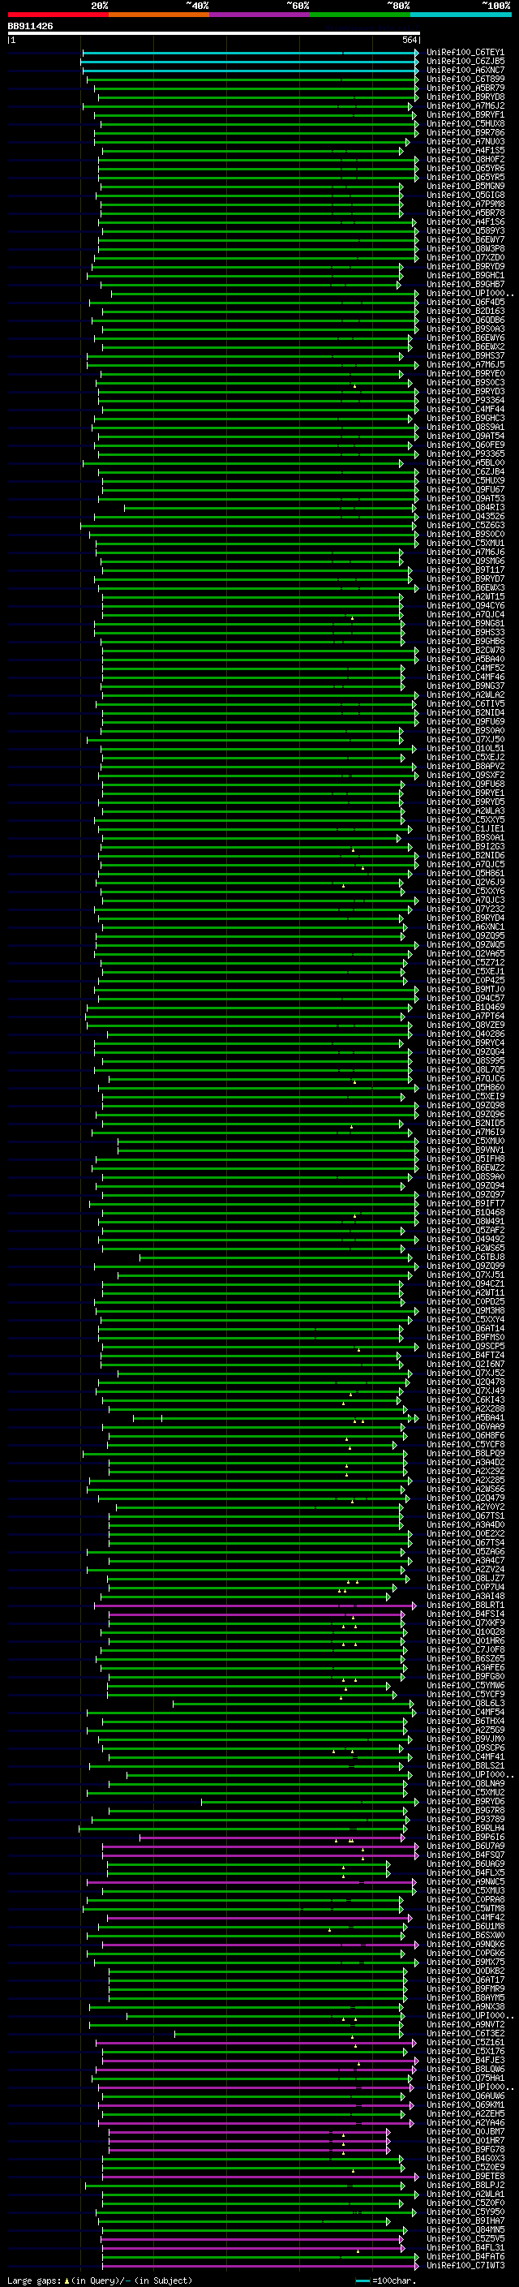Viewport: 519px width, 2287px height.
Task: Click the red 20% identity legend segment
Action: pyautogui.click(x=58, y=15)
